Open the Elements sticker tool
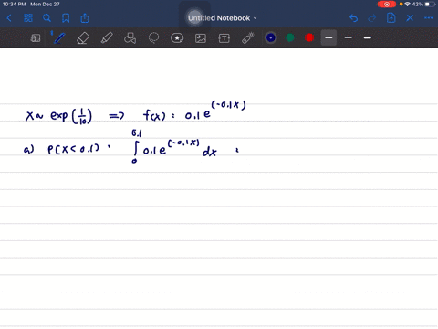Viewport: 438px width, 329px height. pos(177,38)
